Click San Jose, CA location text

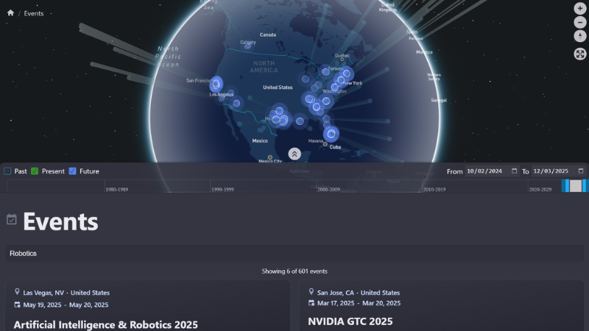(x=359, y=293)
